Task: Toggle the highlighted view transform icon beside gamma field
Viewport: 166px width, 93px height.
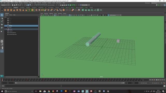Action: pyautogui.click(x=108, y=15)
